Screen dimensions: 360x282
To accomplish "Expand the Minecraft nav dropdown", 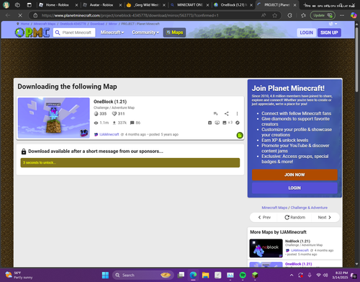I will point(112,32).
